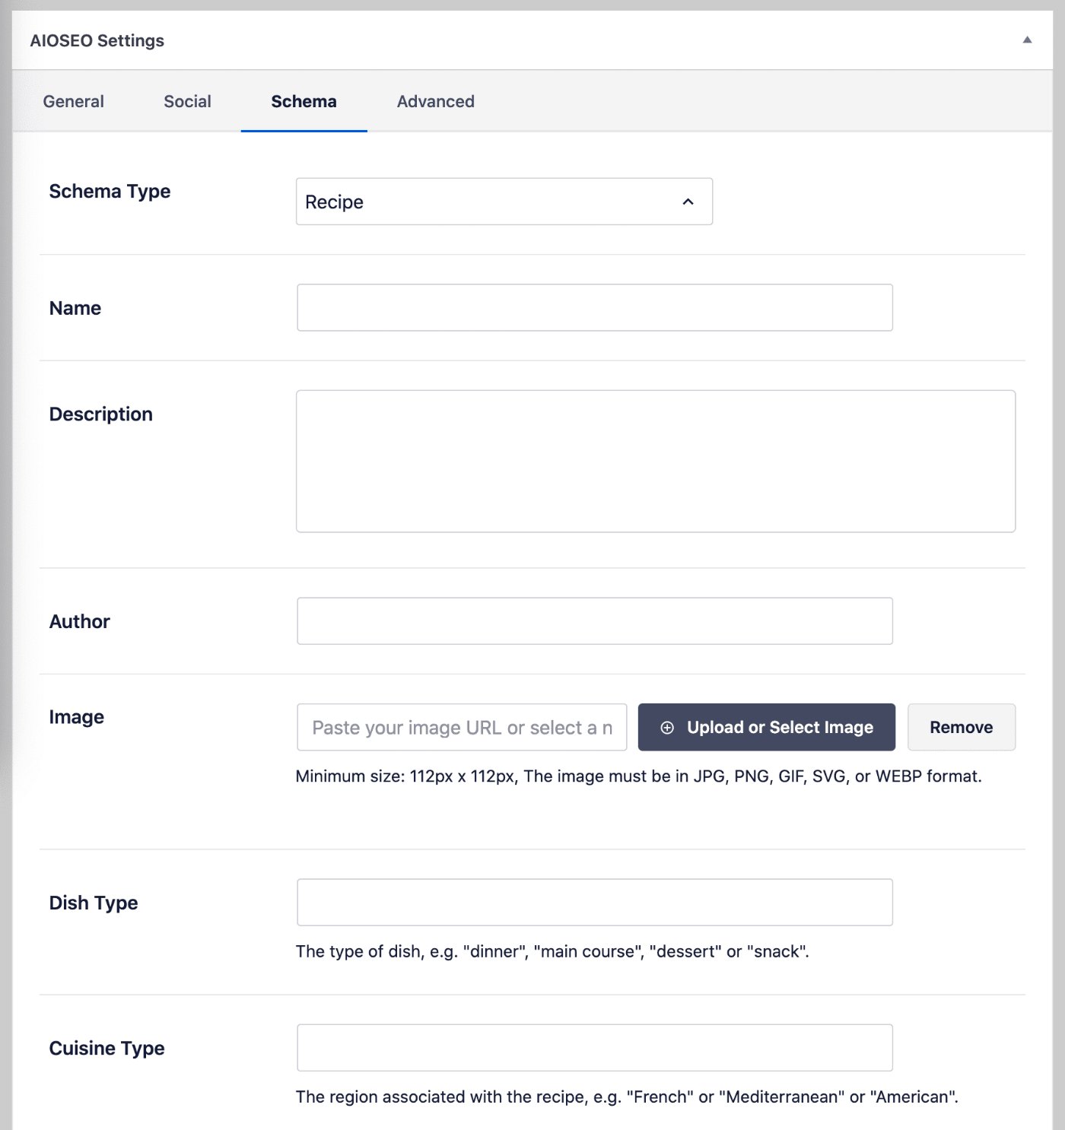The height and width of the screenshot is (1130, 1065).
Task: Click inside the Description text area
Action: click(656, 461)
